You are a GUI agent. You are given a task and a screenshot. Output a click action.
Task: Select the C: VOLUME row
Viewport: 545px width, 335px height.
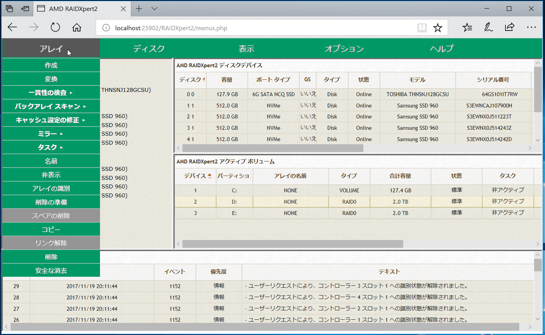coord(359,190)
